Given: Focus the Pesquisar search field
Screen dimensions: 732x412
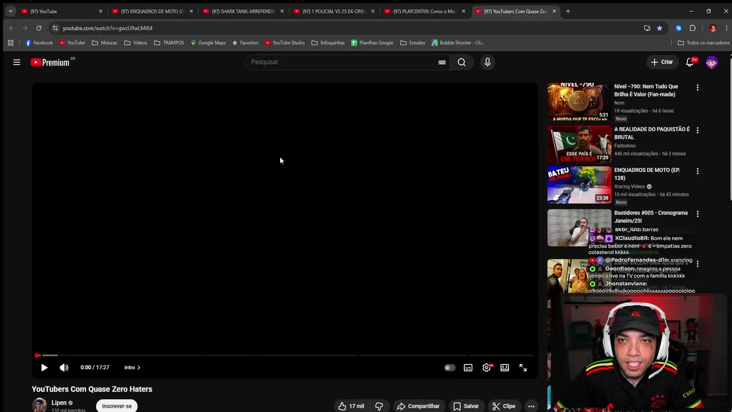Looking at the screenshot, I should [x=342, y=62].
